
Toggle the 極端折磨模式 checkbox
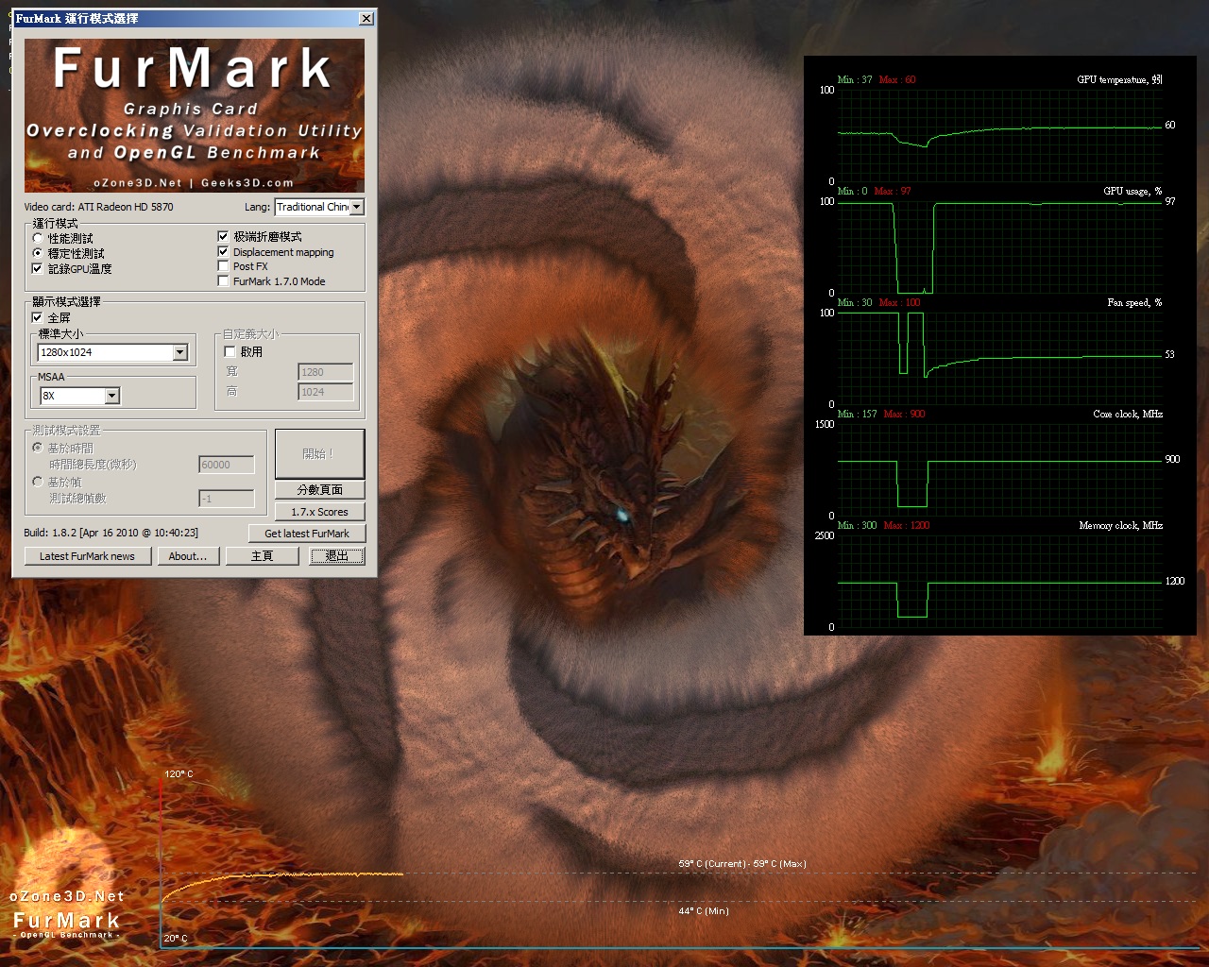[x=223, y=236]
